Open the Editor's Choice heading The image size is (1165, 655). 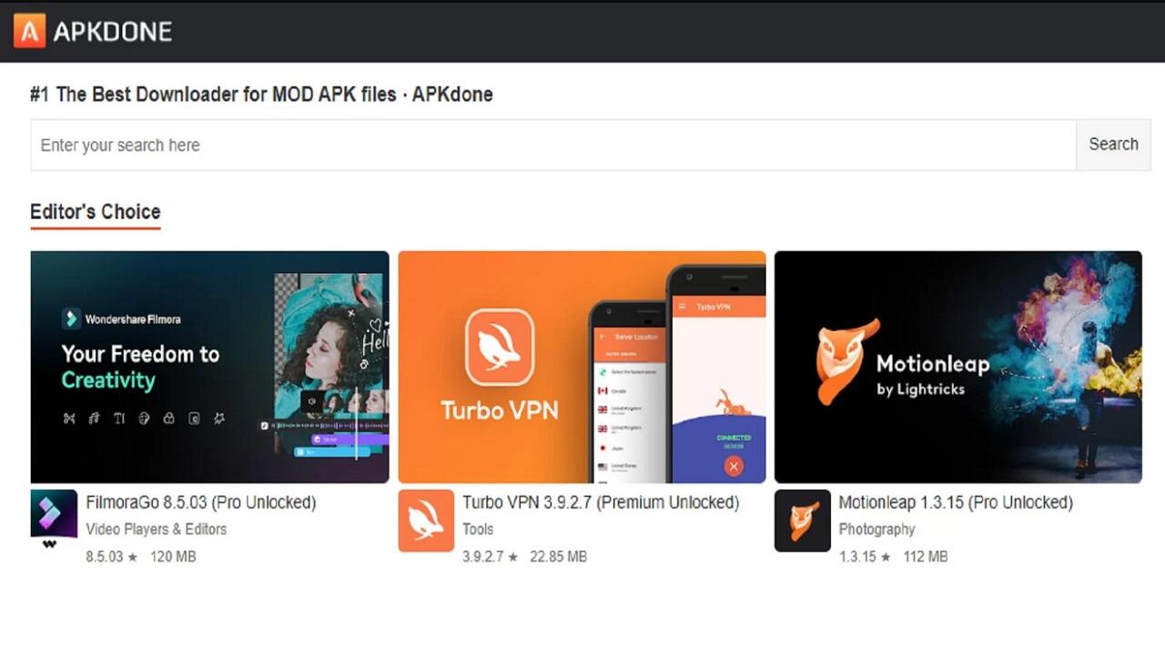click(96, 212)
